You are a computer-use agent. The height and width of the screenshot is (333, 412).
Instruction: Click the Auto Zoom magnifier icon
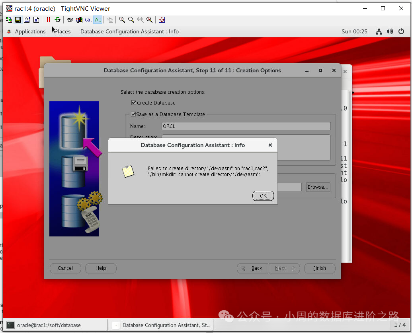tap(150, 19)
